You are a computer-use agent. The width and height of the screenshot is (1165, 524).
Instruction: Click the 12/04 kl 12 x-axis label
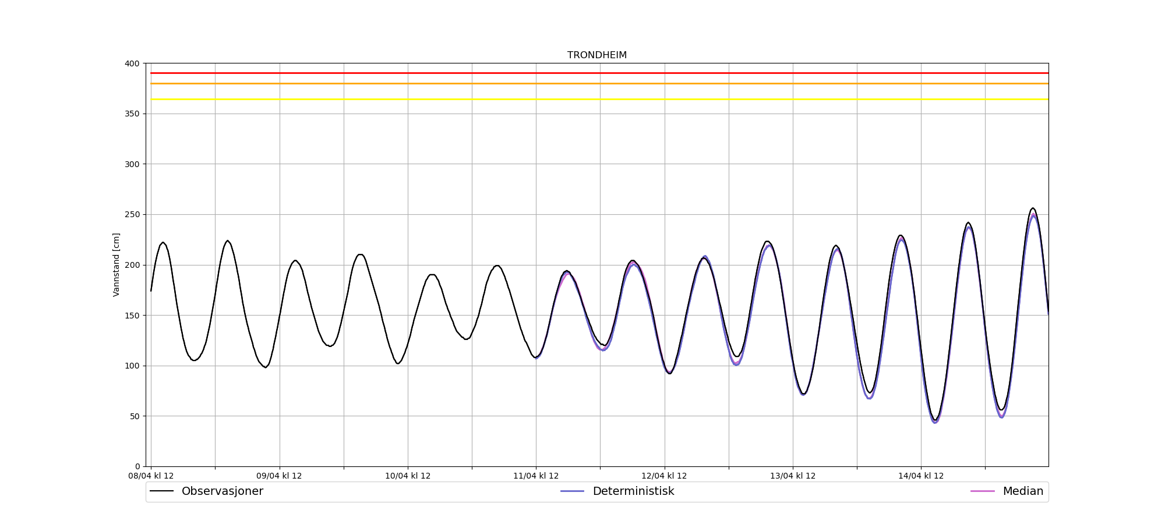(x=665, y=476)
